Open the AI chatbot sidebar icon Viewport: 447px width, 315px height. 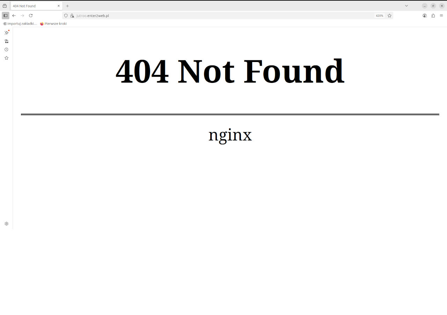(x=6, y=33)
